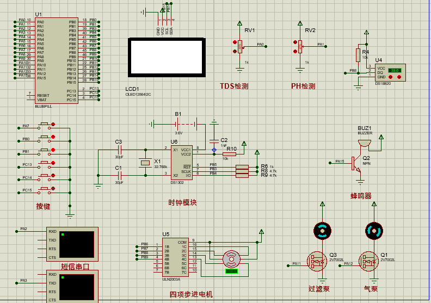Increase RV2 with its up arrow dot
This screenshot has width=431, height=303.
[x=295, y=42]
